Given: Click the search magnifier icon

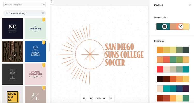Looking at the screenshot, I should click(7, 13).
